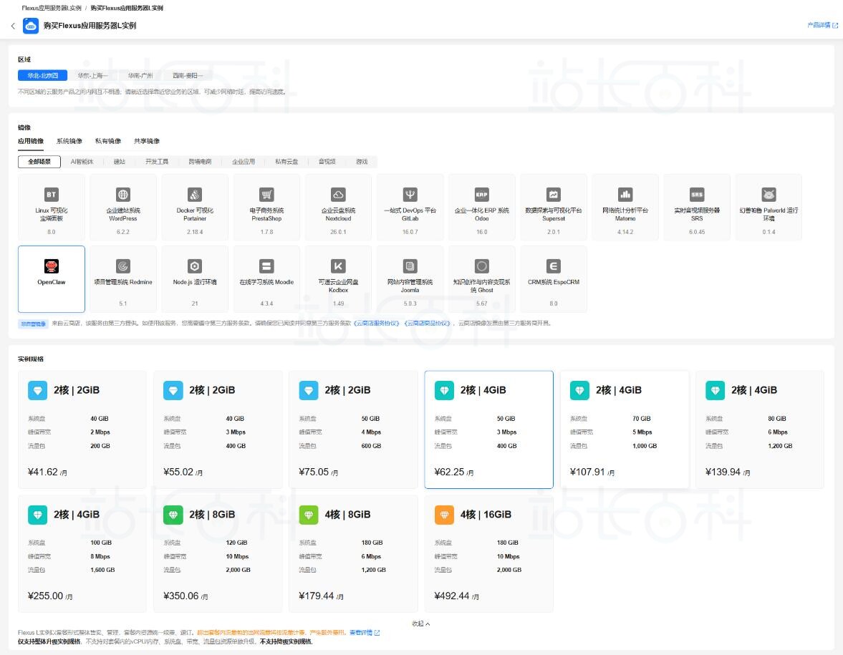
Task: Select the Kodbox enterprise drive icon
Action: 338,266
